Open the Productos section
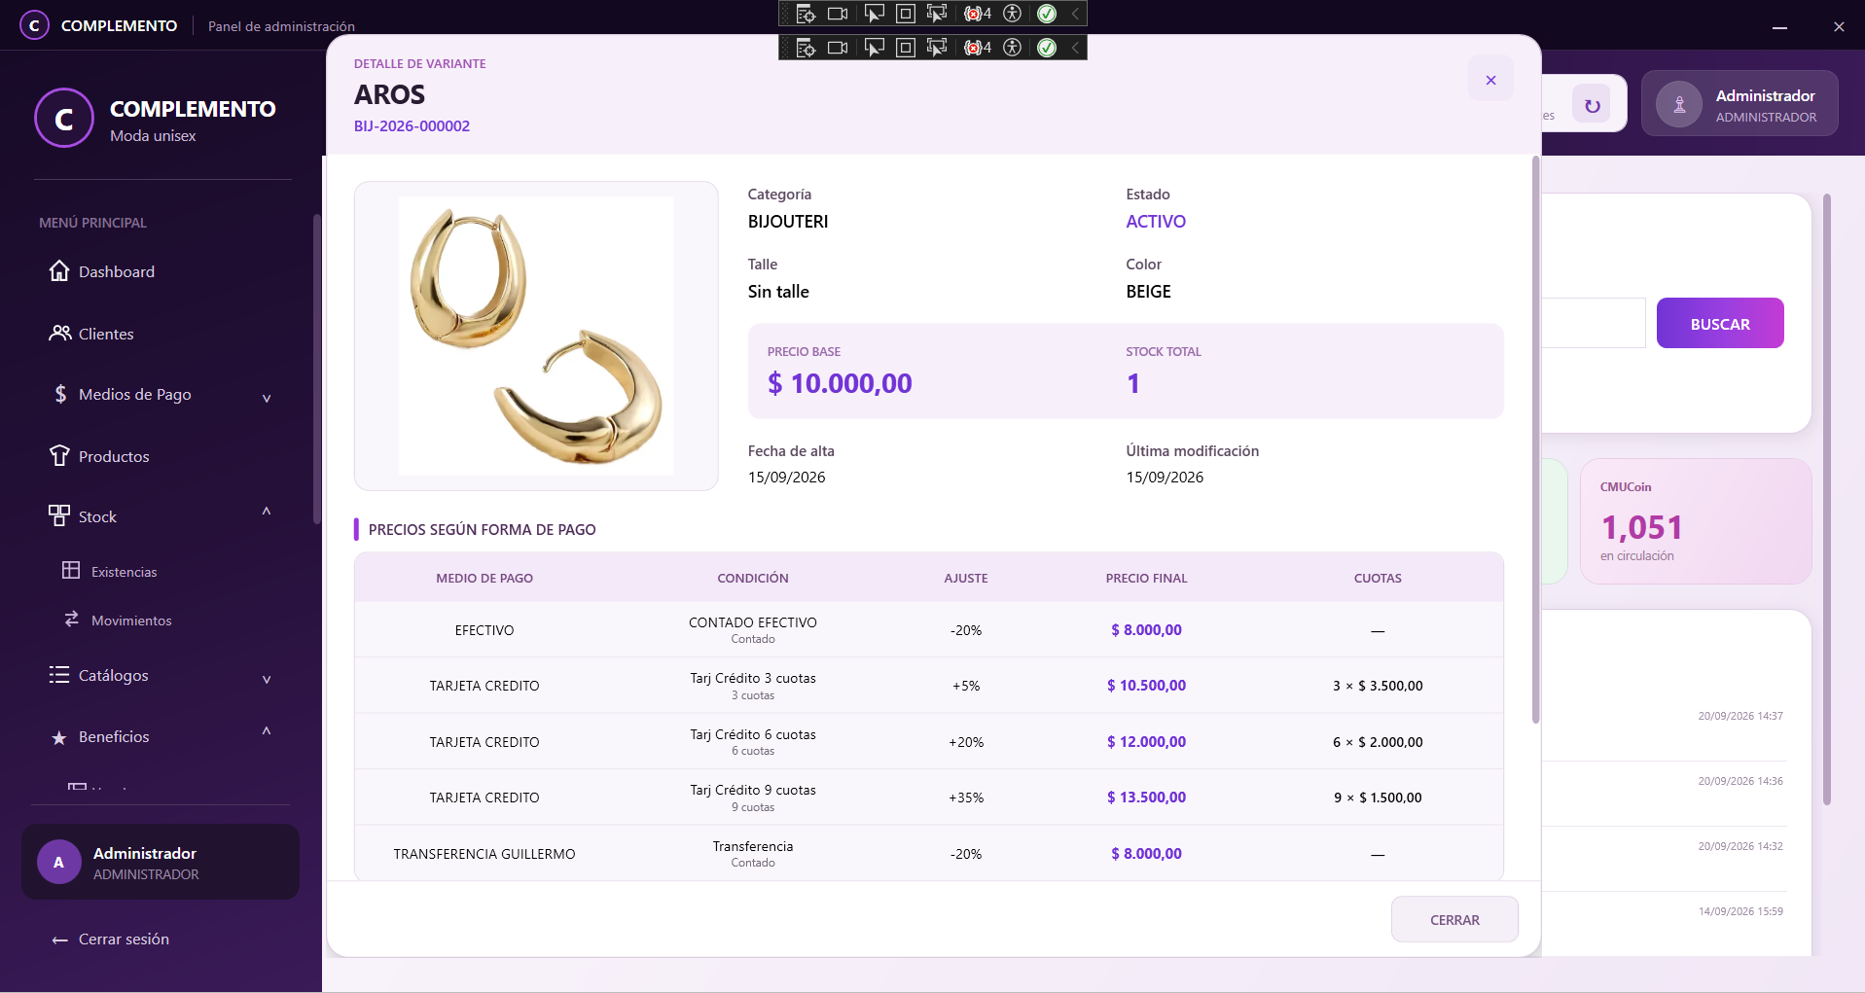Image resolution: width=1865 pixels, height=993 pixels. (x=114, y=456)
